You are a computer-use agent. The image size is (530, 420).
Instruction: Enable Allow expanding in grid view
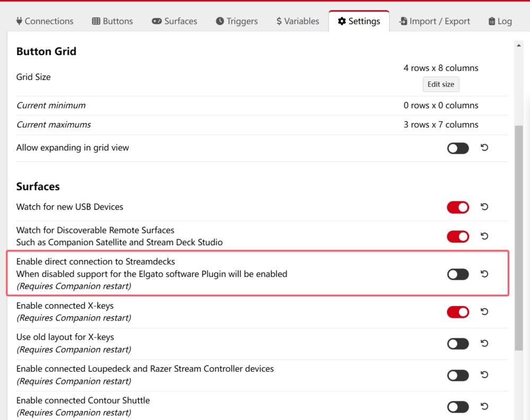click(458, 148)
